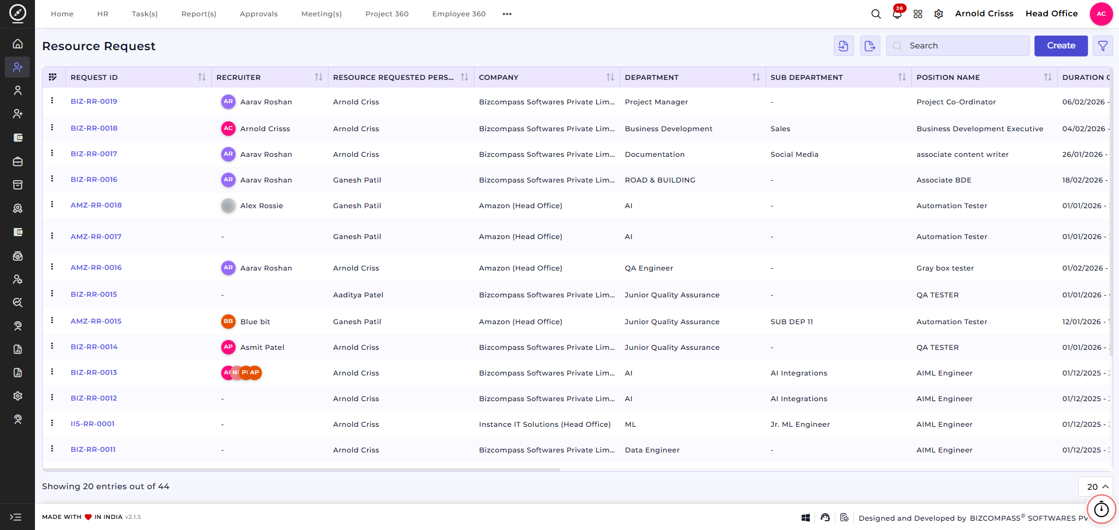Viewport: 1119px width, 530px height.
Task: Click the Search input field
Action: point(957,45)
